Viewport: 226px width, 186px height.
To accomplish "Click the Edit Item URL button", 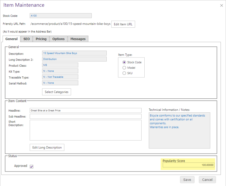I will coord(123,24).
